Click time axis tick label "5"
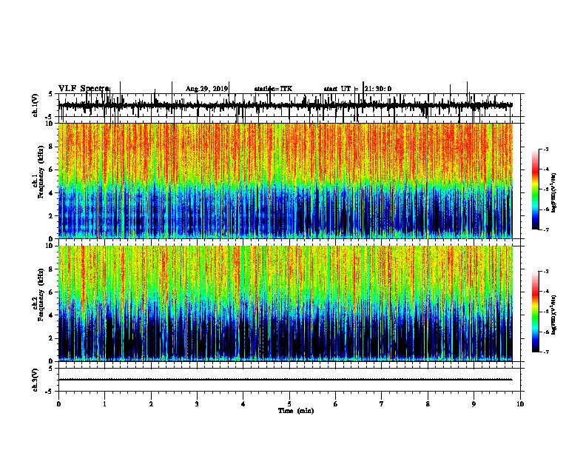This screenshot has width=586, height=453. click(x=289, y=404)
